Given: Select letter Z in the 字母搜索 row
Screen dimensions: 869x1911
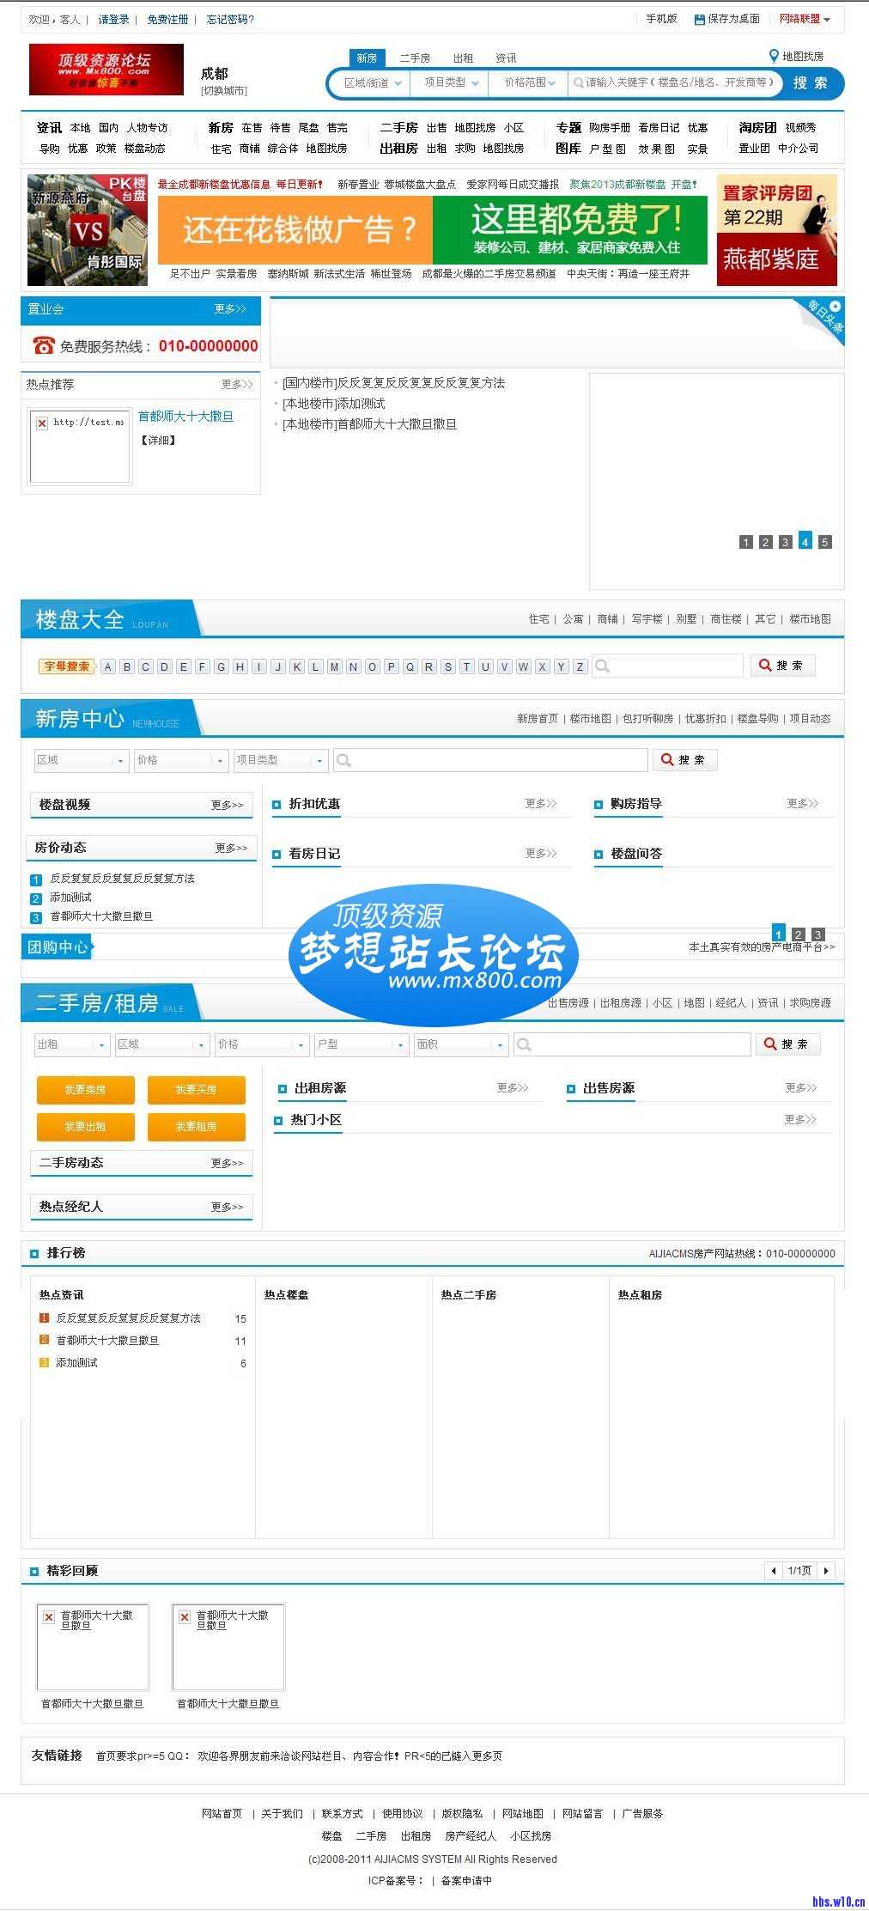Looking at the screenshot, I should (580, 666).
